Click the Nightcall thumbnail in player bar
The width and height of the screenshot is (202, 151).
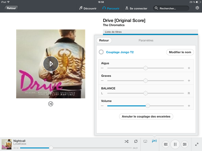7,144
